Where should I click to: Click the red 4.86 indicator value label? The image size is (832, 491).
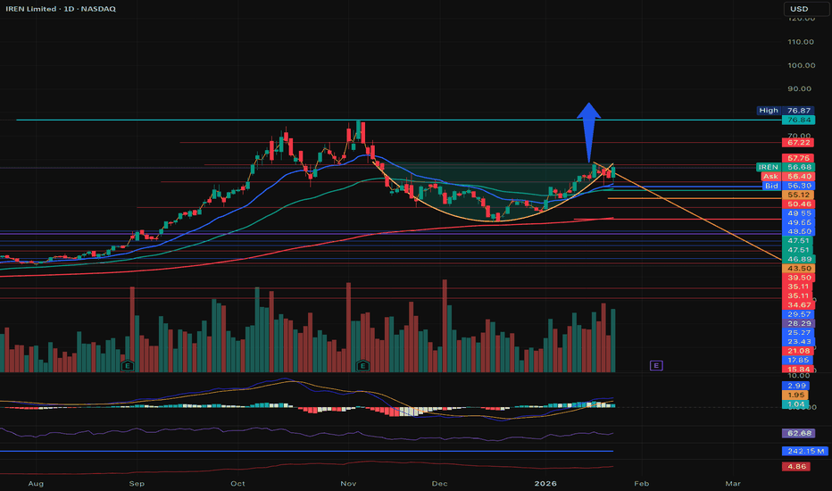pos(798,466)
